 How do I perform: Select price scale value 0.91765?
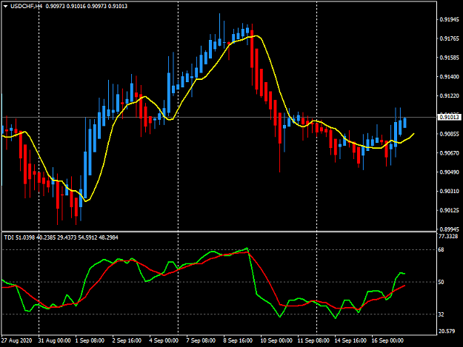click(x=450, y=38)
